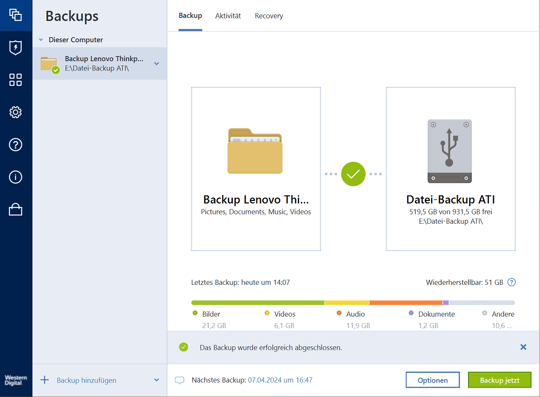The height and width of the screenshot is (397, 540).
Task: Click the Western Digital logo
Action: tap(15, 380)
